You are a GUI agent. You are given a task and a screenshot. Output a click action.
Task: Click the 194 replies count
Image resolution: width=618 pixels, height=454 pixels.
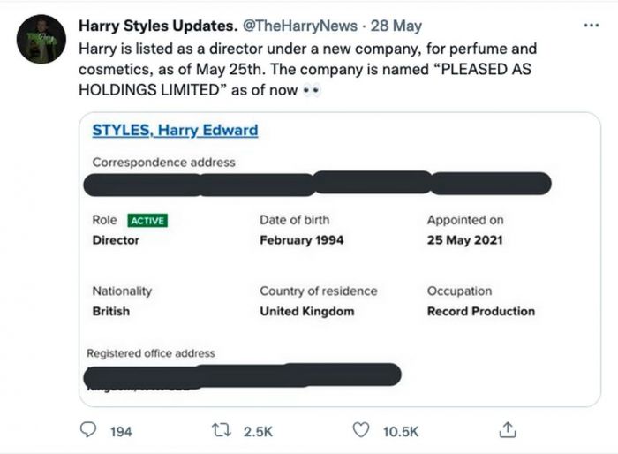click(x=121, y=431)
